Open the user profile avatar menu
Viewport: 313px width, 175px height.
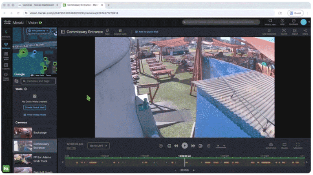coord(304,22)
